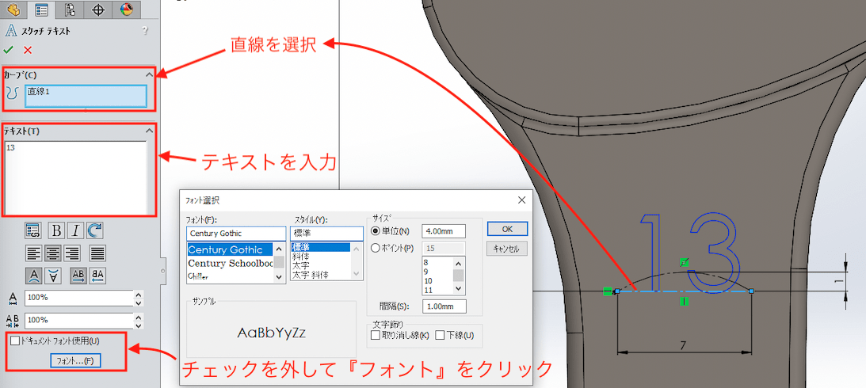
Task: Select the 単位(N) radio button
Action: (x=376, y=230)
